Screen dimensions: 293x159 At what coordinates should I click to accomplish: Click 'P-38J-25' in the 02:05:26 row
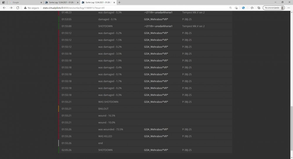(187, 150)
